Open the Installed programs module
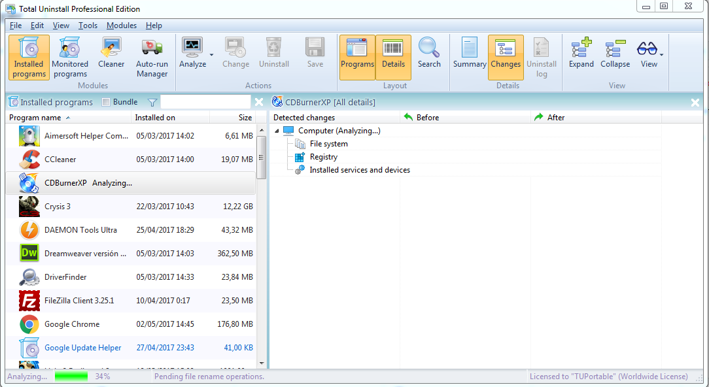The width and height of the screenshot is (709, 387). click(x=29, y=58)
